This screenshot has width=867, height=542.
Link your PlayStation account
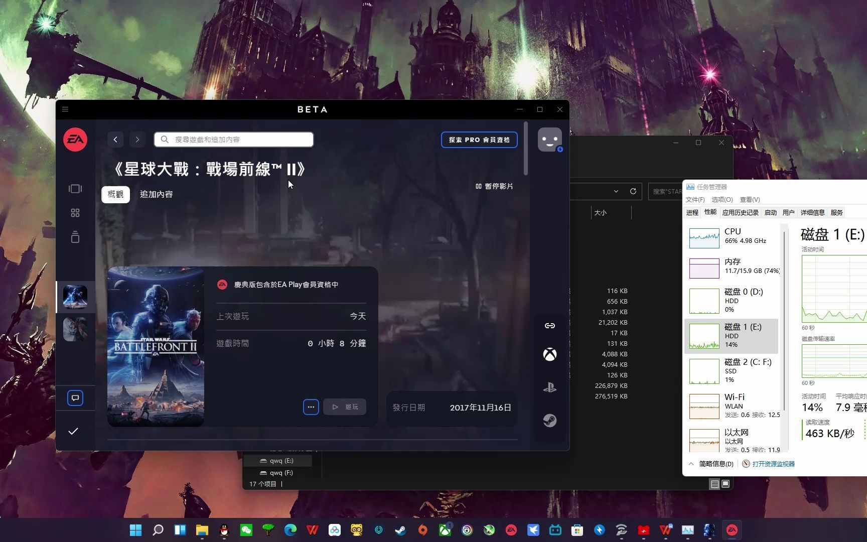pyautogui.click(x=549, y=387)
